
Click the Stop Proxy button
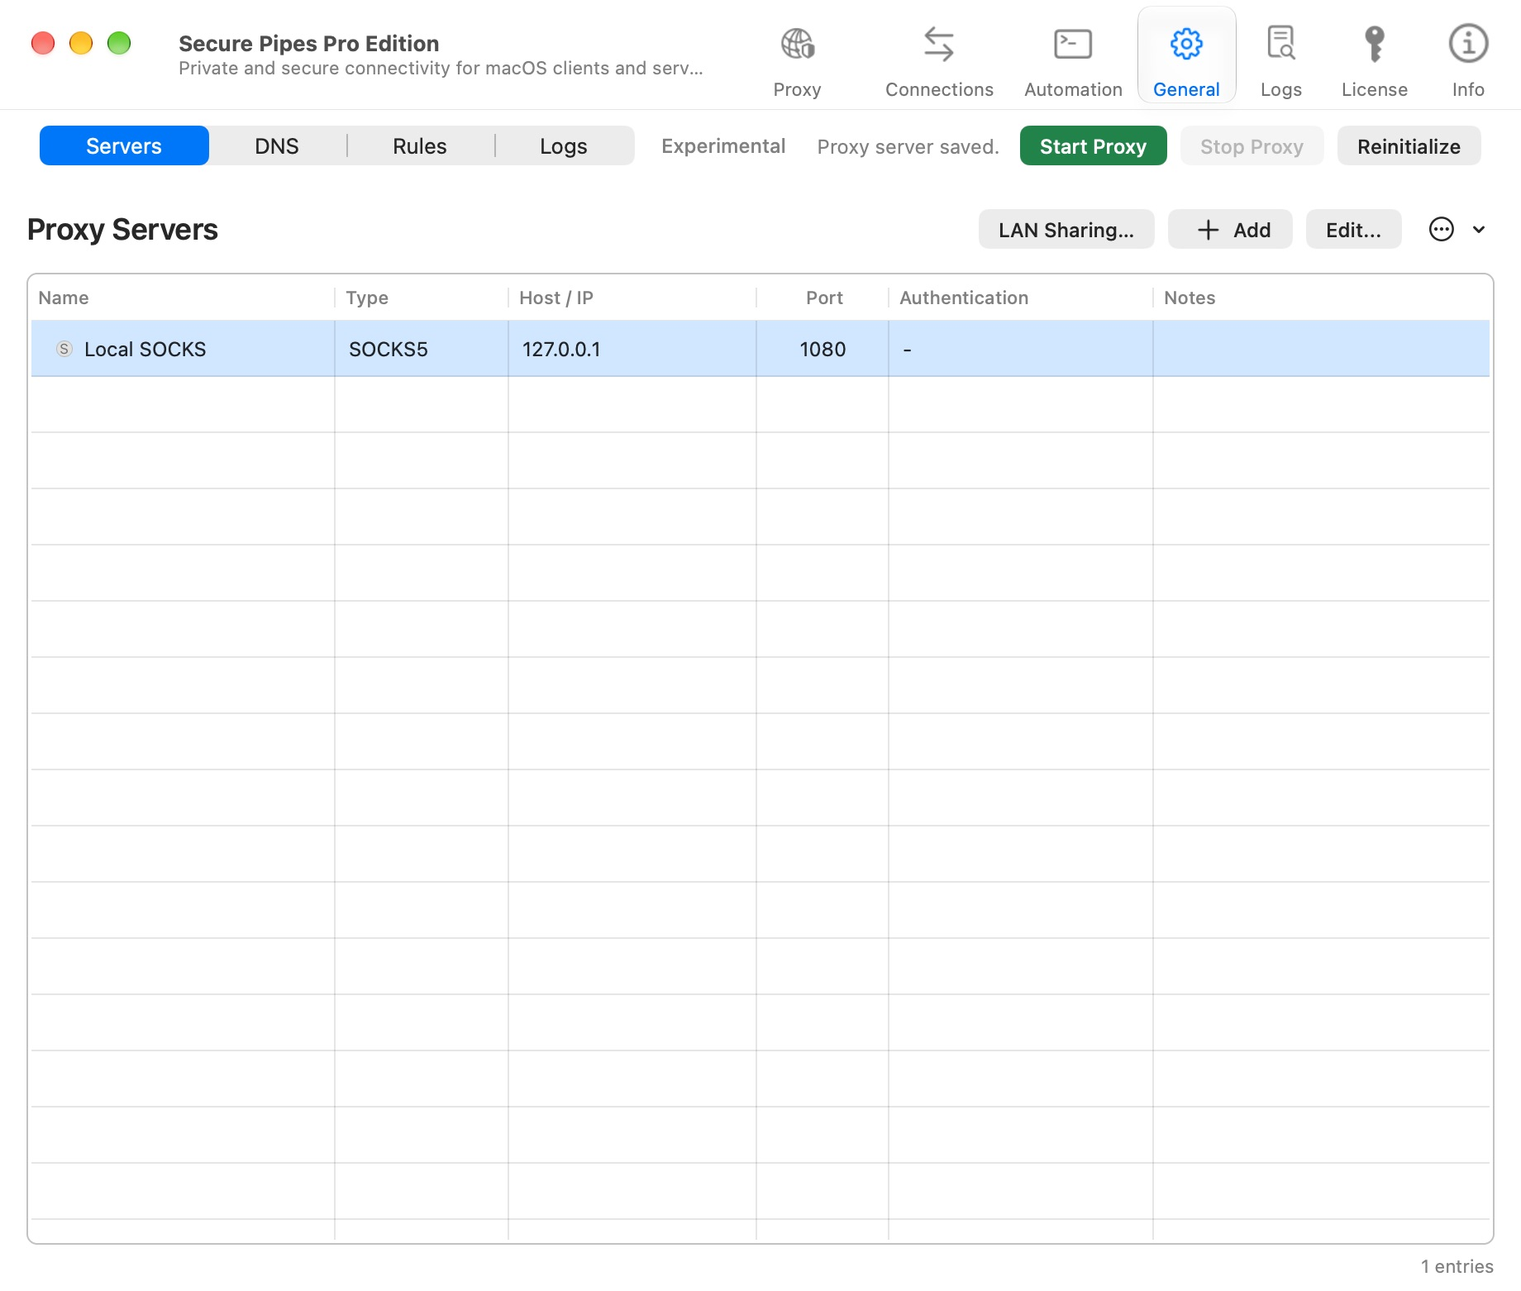1252,146
